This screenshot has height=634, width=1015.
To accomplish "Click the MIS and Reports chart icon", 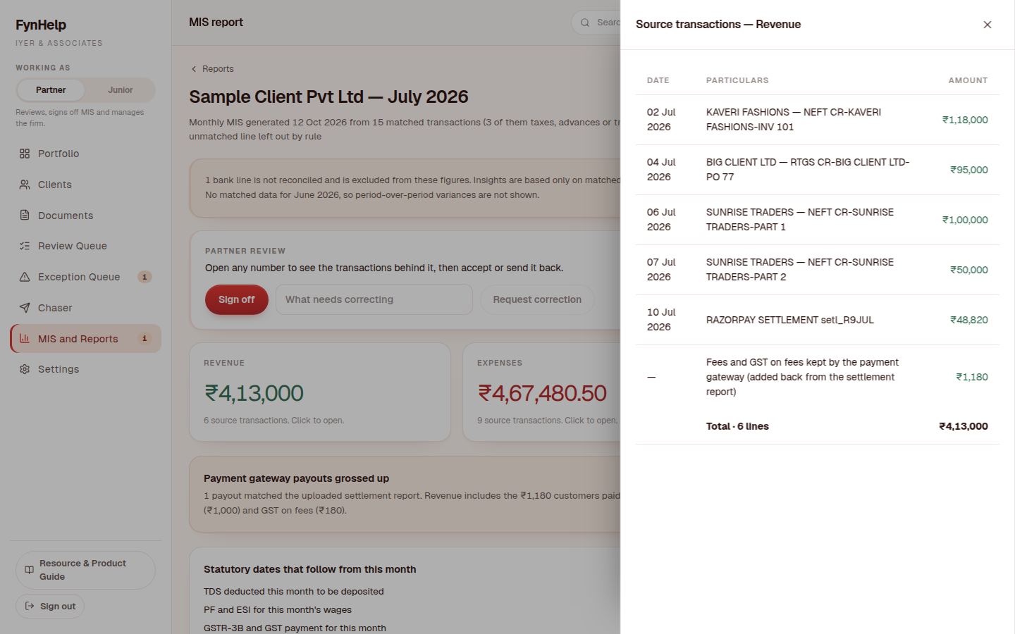I will pos(25,338).
